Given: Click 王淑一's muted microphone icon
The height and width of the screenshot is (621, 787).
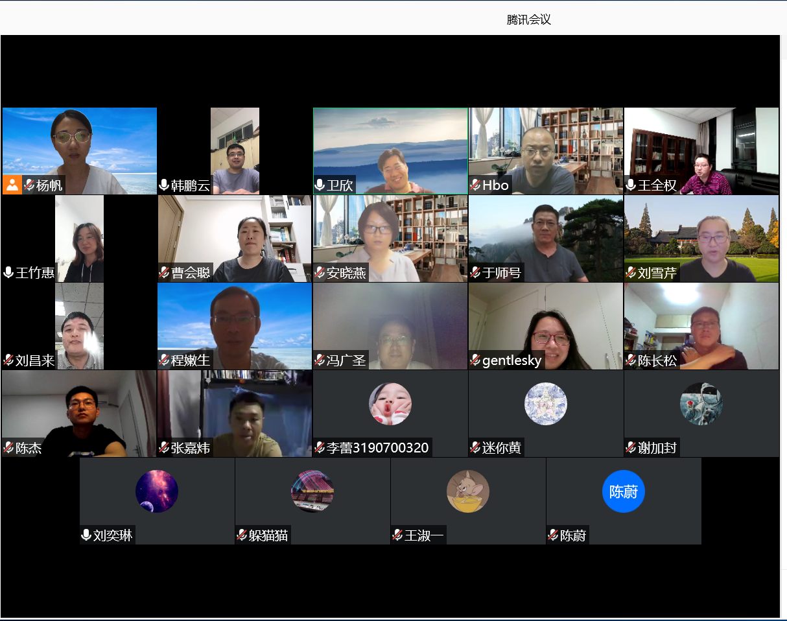Looking at the screenshot, I should click(x=397, y=535).
